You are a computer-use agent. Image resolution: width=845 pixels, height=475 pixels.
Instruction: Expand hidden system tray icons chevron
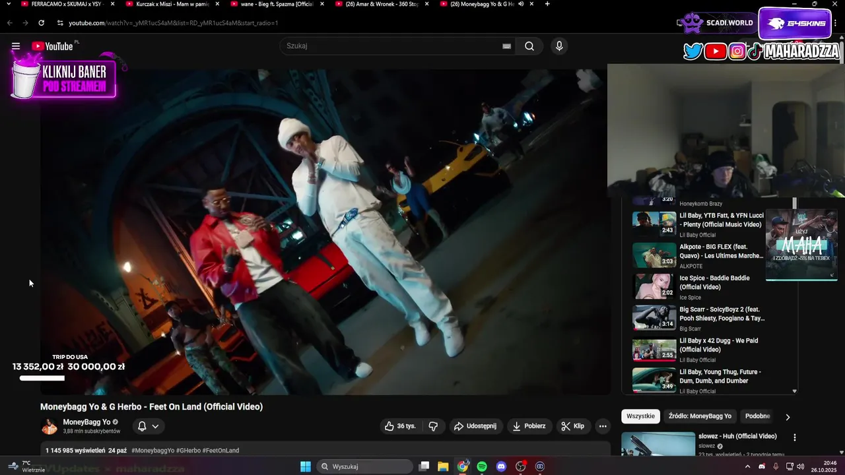pos(747,466)
